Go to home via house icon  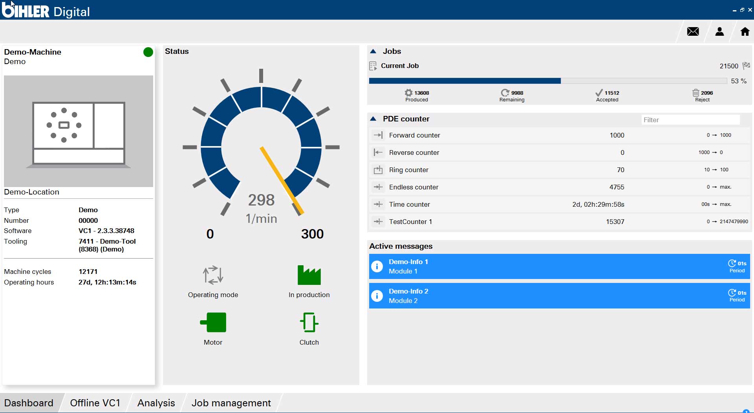pos(745,31)
